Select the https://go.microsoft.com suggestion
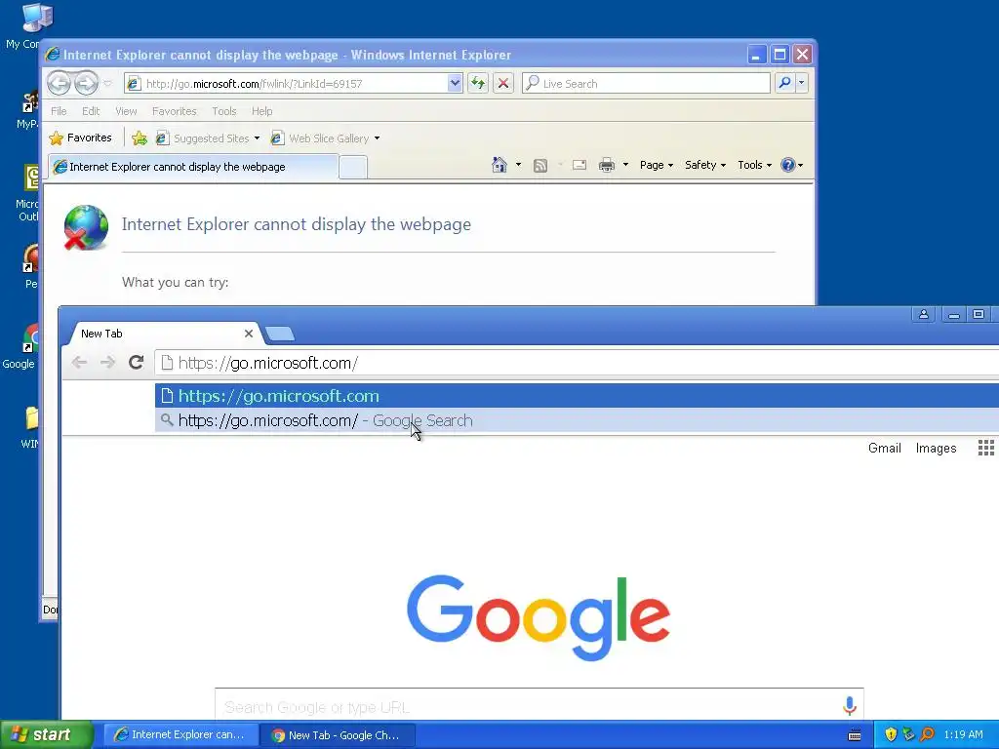Screen dimensions: 999x749 (x=577, y=396)
